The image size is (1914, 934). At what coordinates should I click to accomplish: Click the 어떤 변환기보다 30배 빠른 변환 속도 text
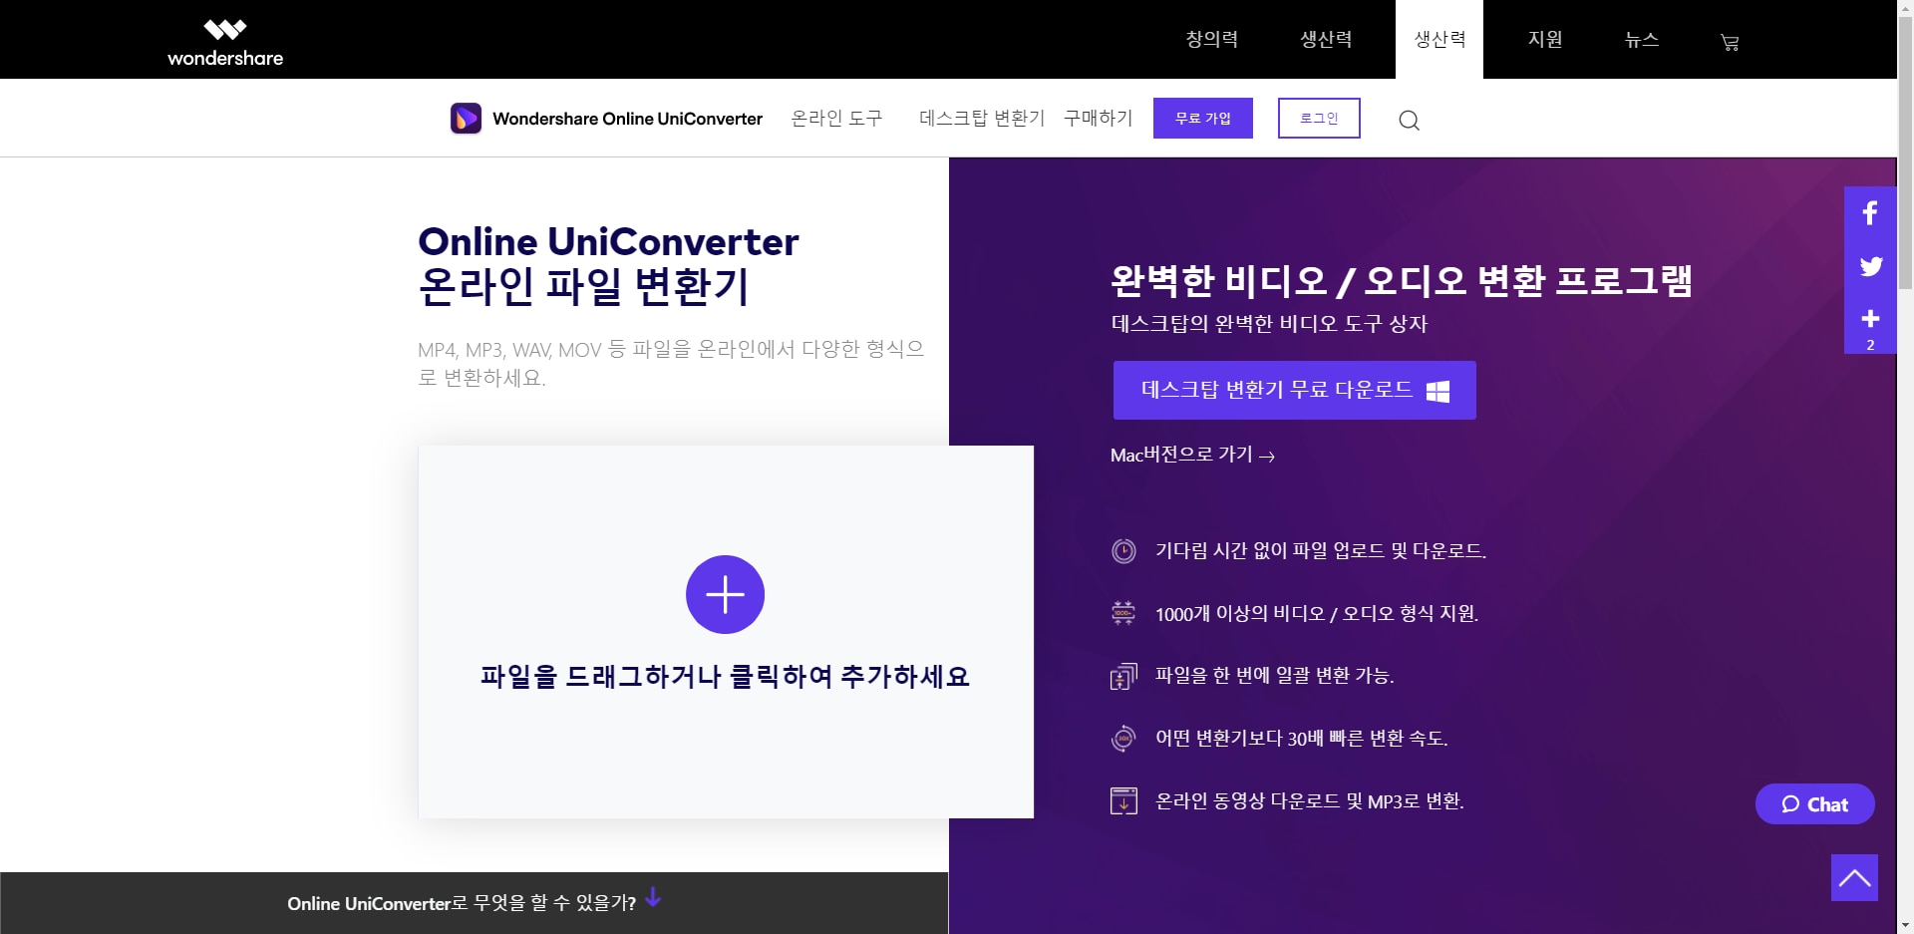coord(1301,738)
